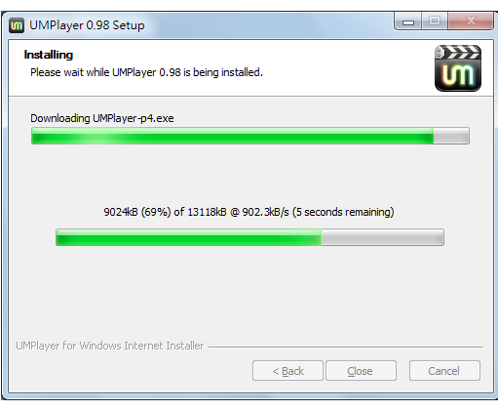Viewport: 498px width, 411px height.
Task: Click the UMPlayer icon in title bar
Action: coord(17,25)
